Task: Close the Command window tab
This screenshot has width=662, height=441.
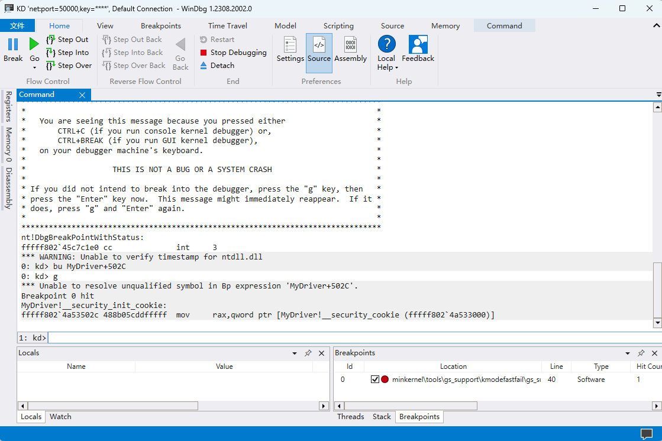Action: pos(82,95)
